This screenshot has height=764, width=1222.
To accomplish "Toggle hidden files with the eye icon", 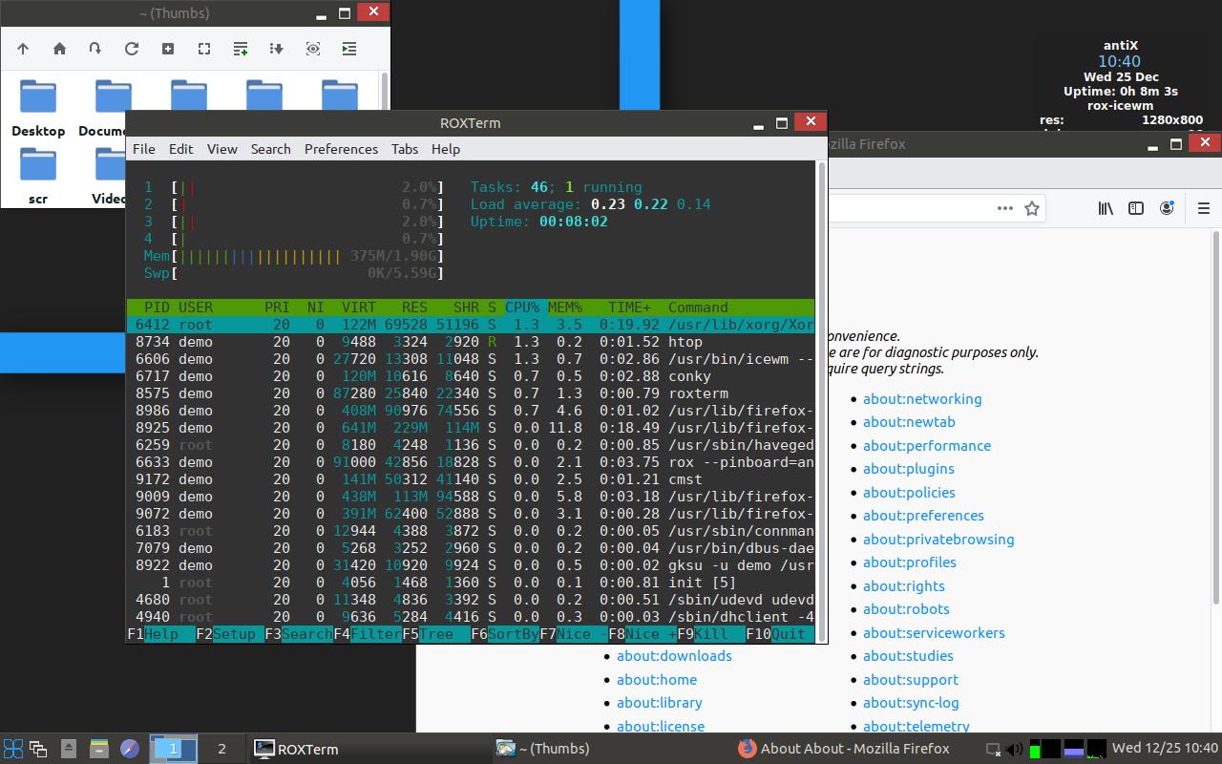I will point(313,49).
